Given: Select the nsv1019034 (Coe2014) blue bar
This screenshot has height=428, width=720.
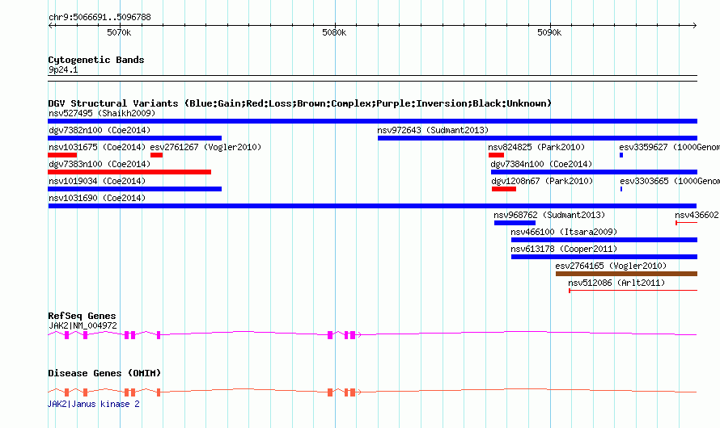Looking at the screenshot, I should pyautogui.click(x=134, y=189).
